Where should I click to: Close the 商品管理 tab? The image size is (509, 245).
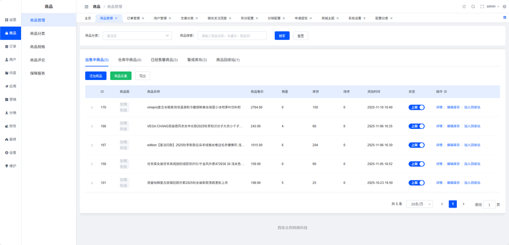(116, 18)
